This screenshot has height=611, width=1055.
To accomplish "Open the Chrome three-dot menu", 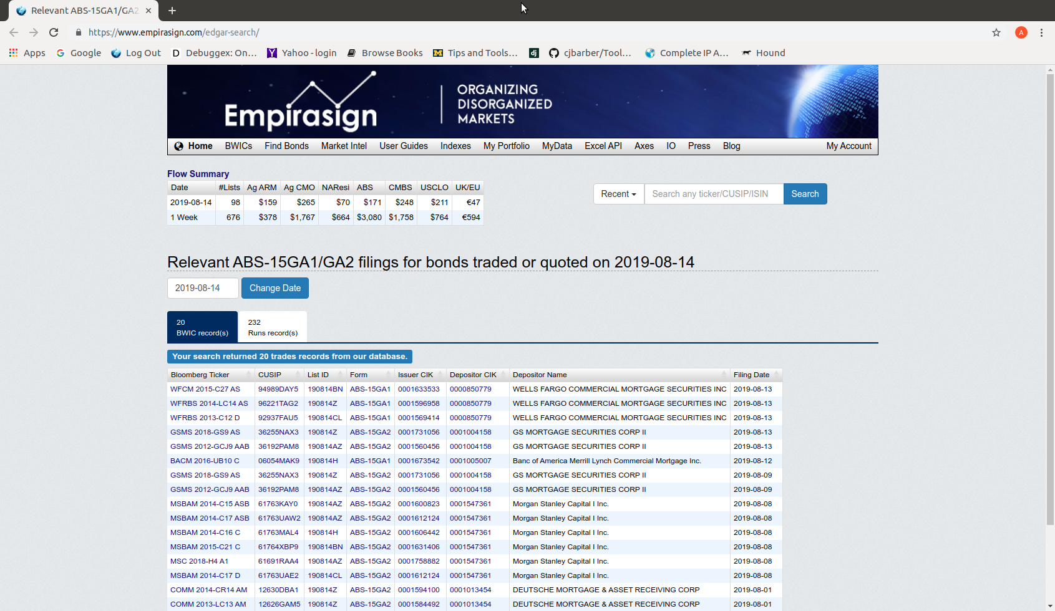I will click(x=1041, y=32).
